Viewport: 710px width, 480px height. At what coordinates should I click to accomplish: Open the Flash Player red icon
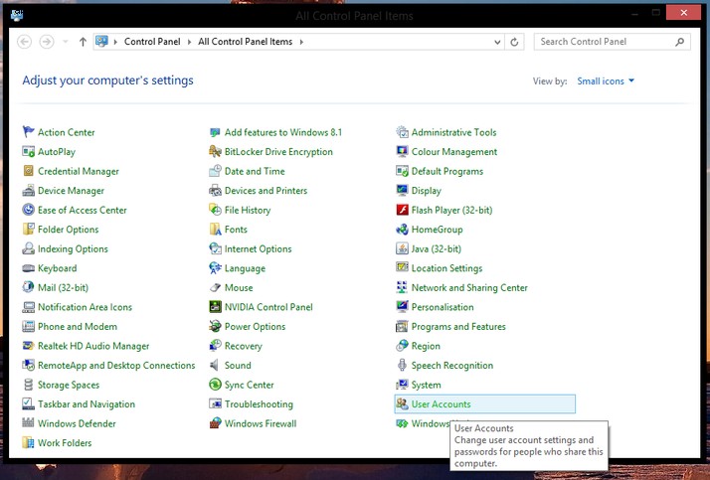402,210
